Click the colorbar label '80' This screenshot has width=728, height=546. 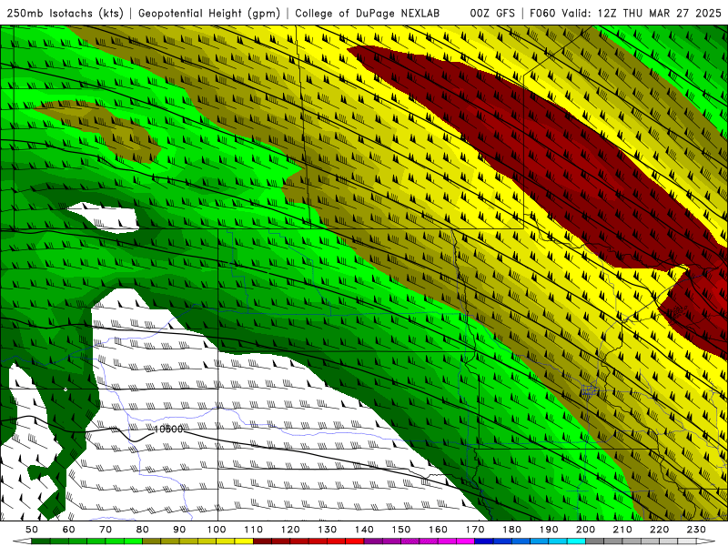point(143,530)
